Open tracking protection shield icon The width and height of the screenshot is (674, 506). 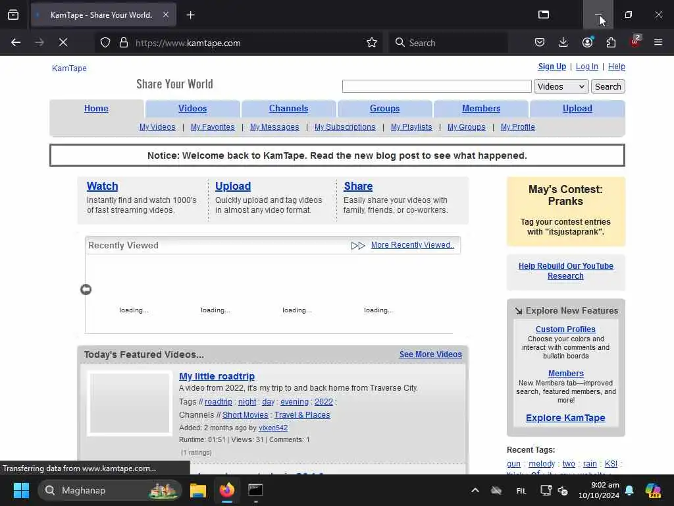pos(105,43)
